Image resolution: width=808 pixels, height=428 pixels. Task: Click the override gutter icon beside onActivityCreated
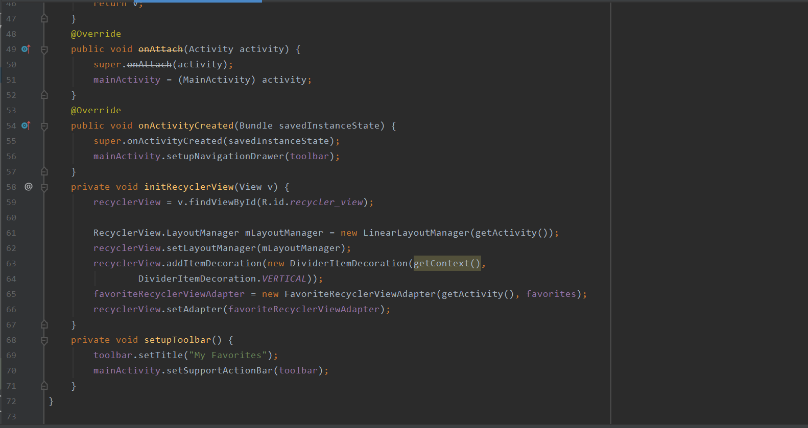pyautogui.click(x=26, y=125)
